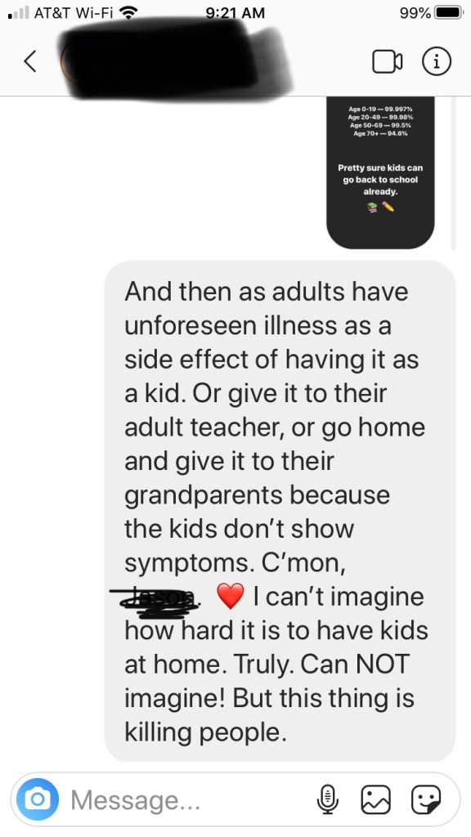Open camera from blue camera button

[38, 799]
